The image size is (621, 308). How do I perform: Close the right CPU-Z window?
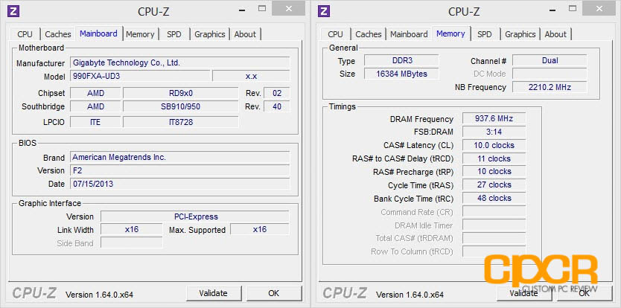click(x=599, y=8)
